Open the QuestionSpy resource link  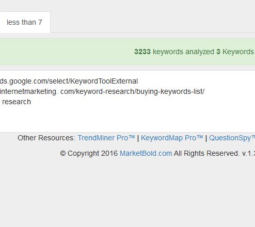pyautogui.click(x=232, y=138)
